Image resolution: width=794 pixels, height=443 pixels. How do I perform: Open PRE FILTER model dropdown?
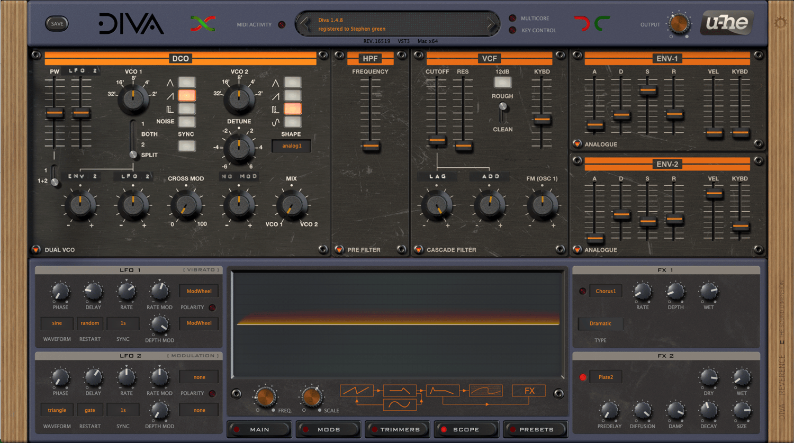coord(339,249)
